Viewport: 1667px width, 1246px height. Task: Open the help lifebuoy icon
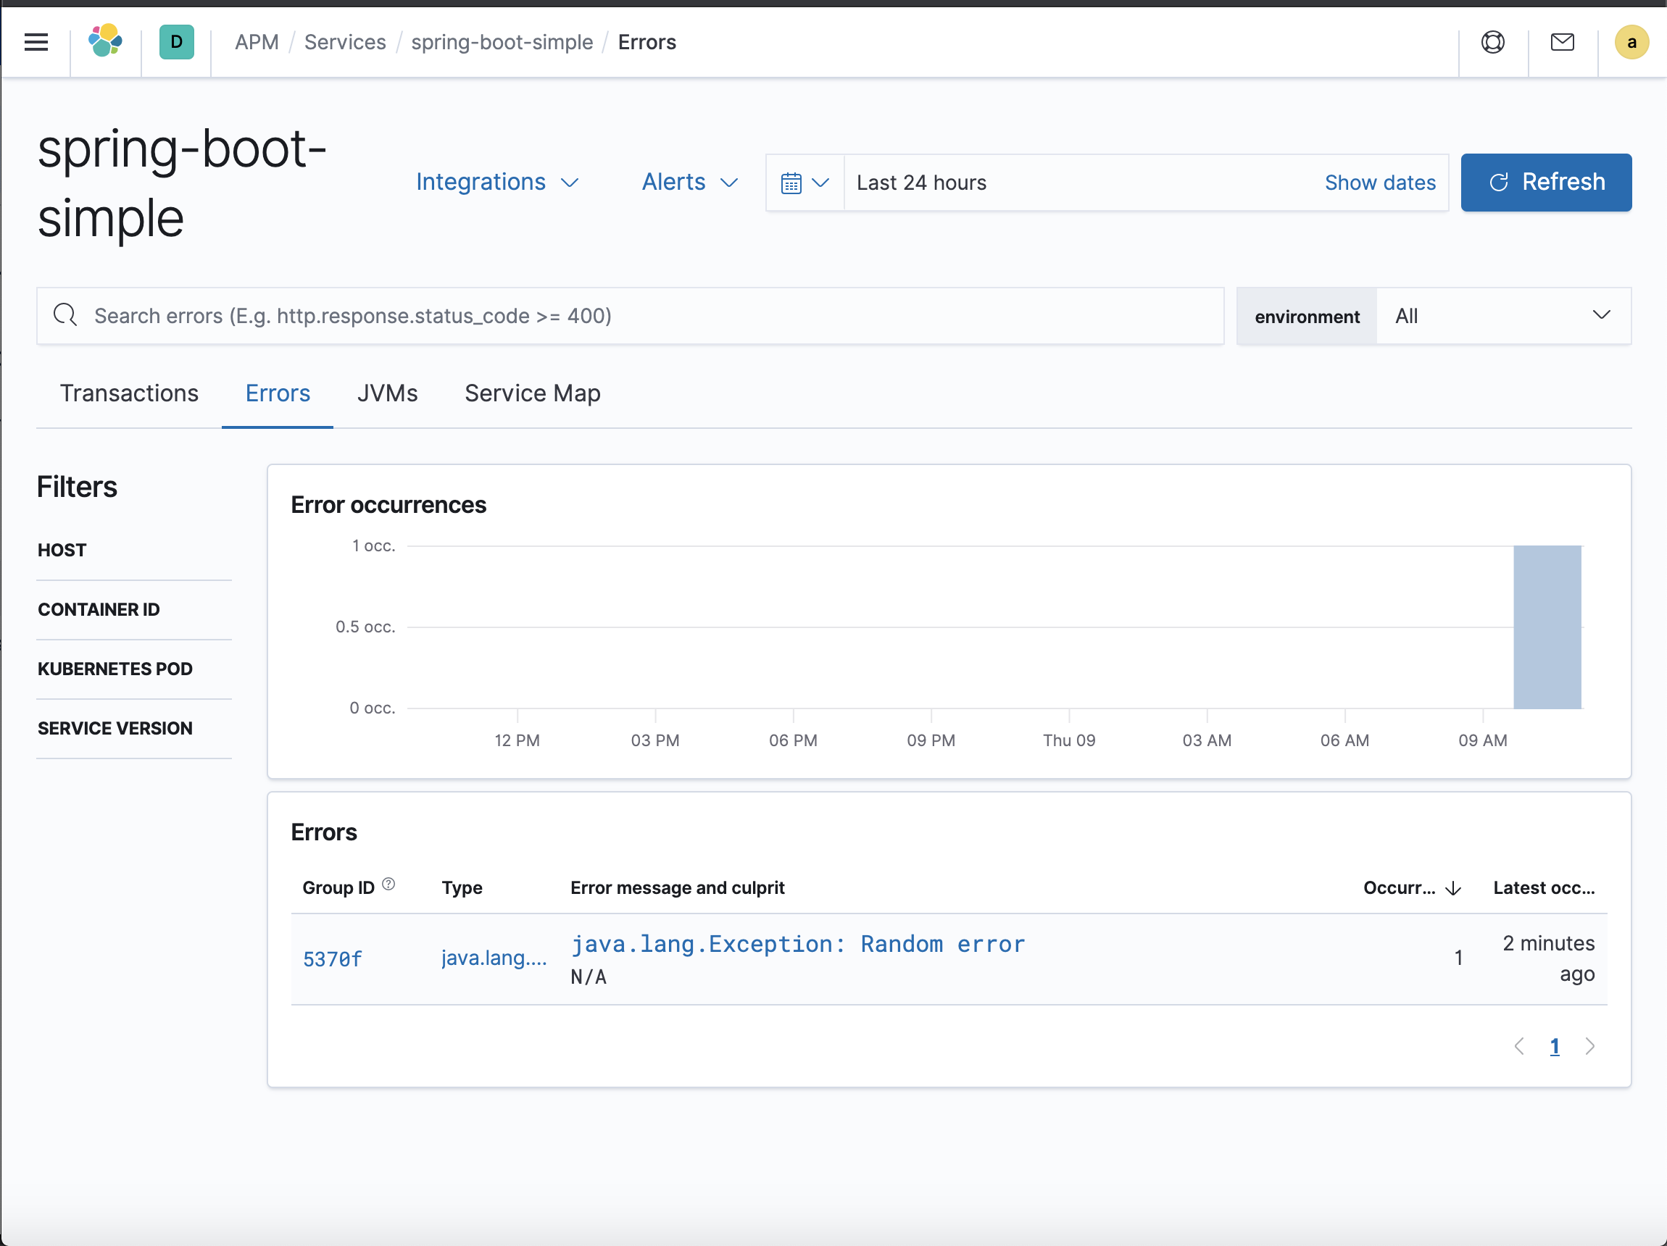1493,42
